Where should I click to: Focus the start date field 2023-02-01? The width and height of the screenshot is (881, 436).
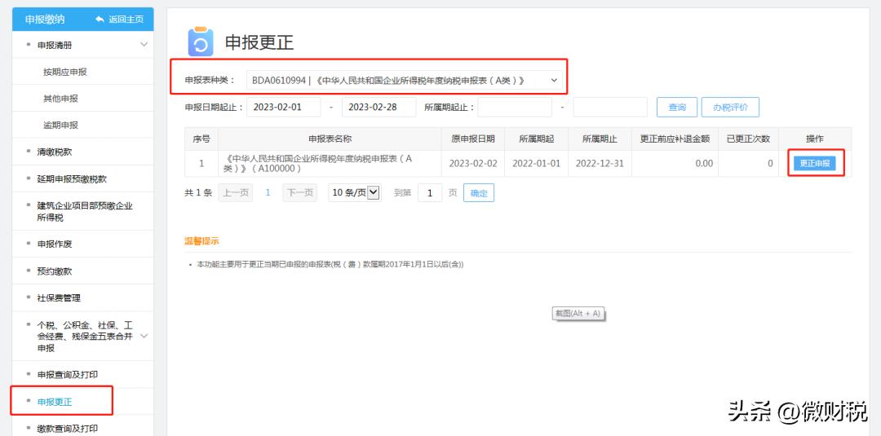pyautogui.click(x=284, y=108)
